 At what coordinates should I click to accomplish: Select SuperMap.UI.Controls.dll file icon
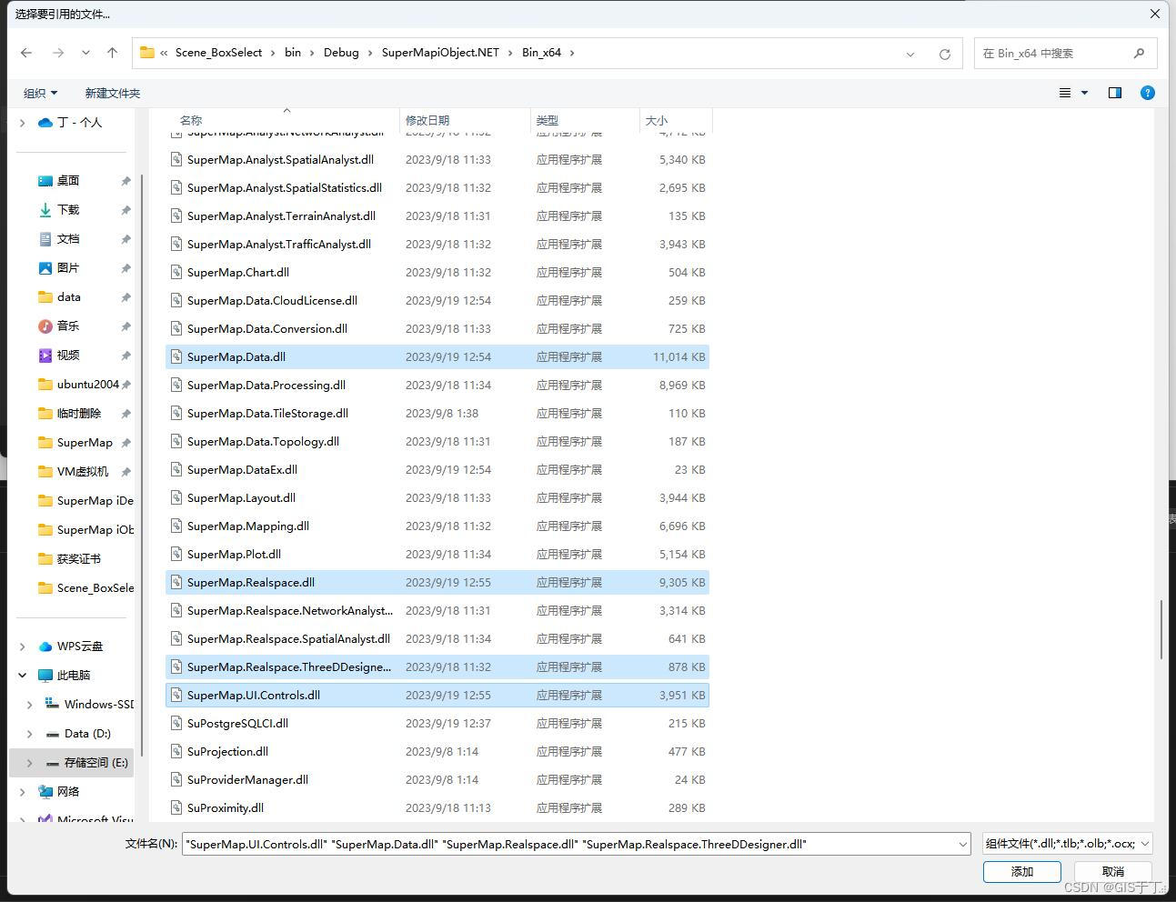176,695
